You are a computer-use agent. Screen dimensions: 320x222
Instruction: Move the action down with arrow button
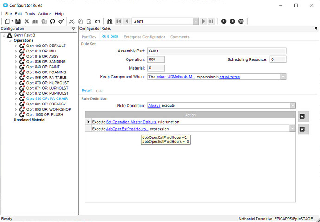[303, 129]
